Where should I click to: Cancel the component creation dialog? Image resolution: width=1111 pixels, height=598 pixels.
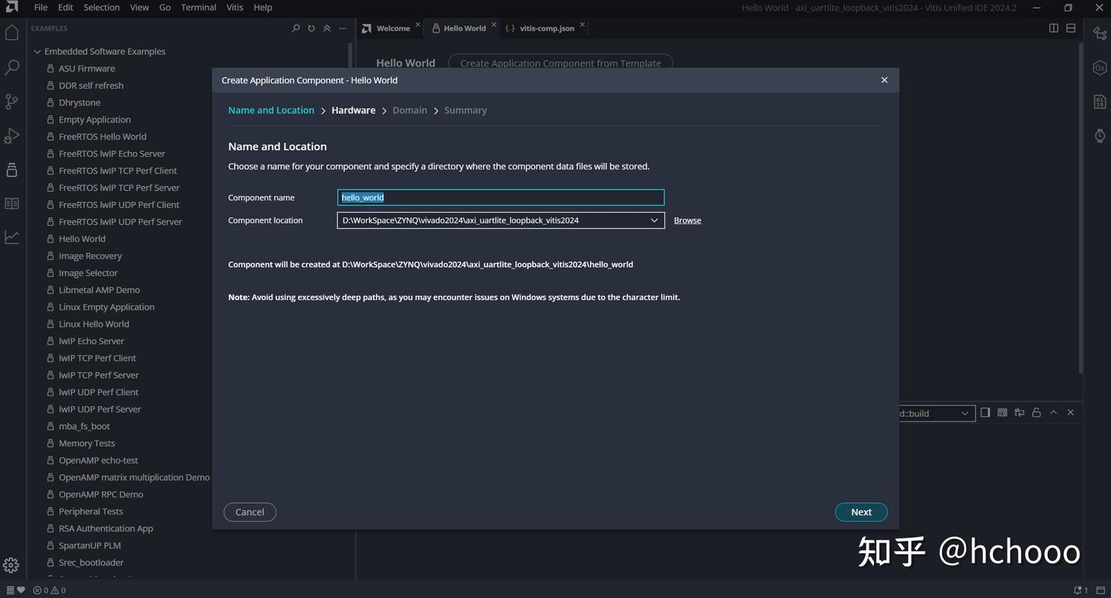(250, 512)
